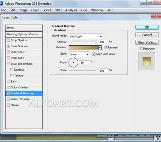This screenshot has height=142, width=161.
Task: Open the Layer menu
Action: pos(35,10)
